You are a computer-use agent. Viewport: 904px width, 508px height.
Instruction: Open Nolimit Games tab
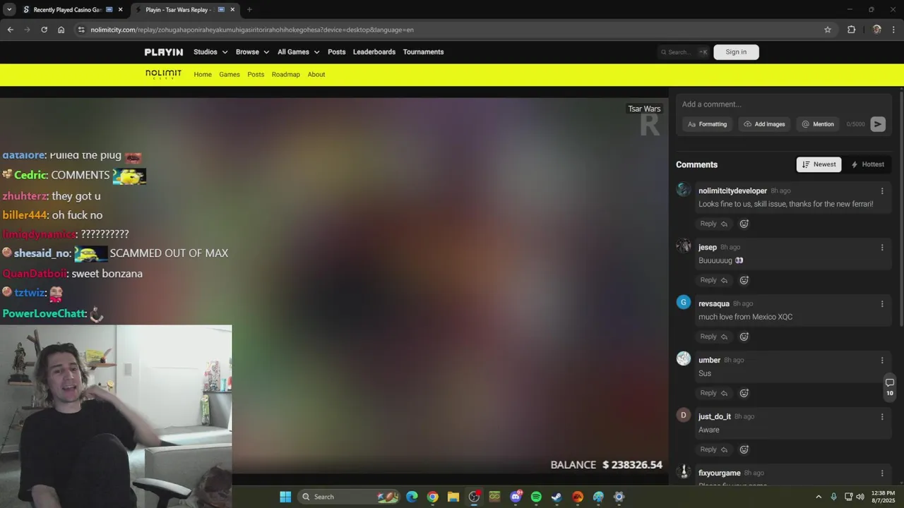click(x=230, y=75)
